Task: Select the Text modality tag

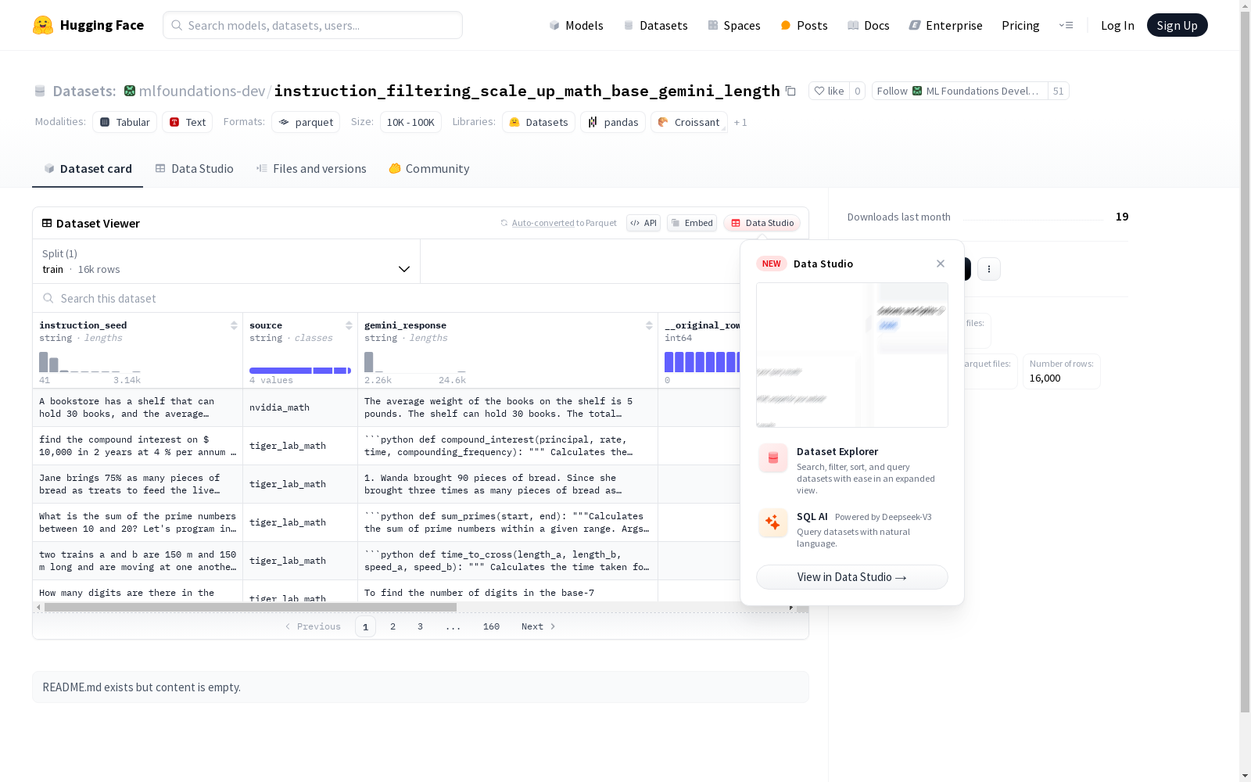Action: pyautogui.click(x=188, y=122)
